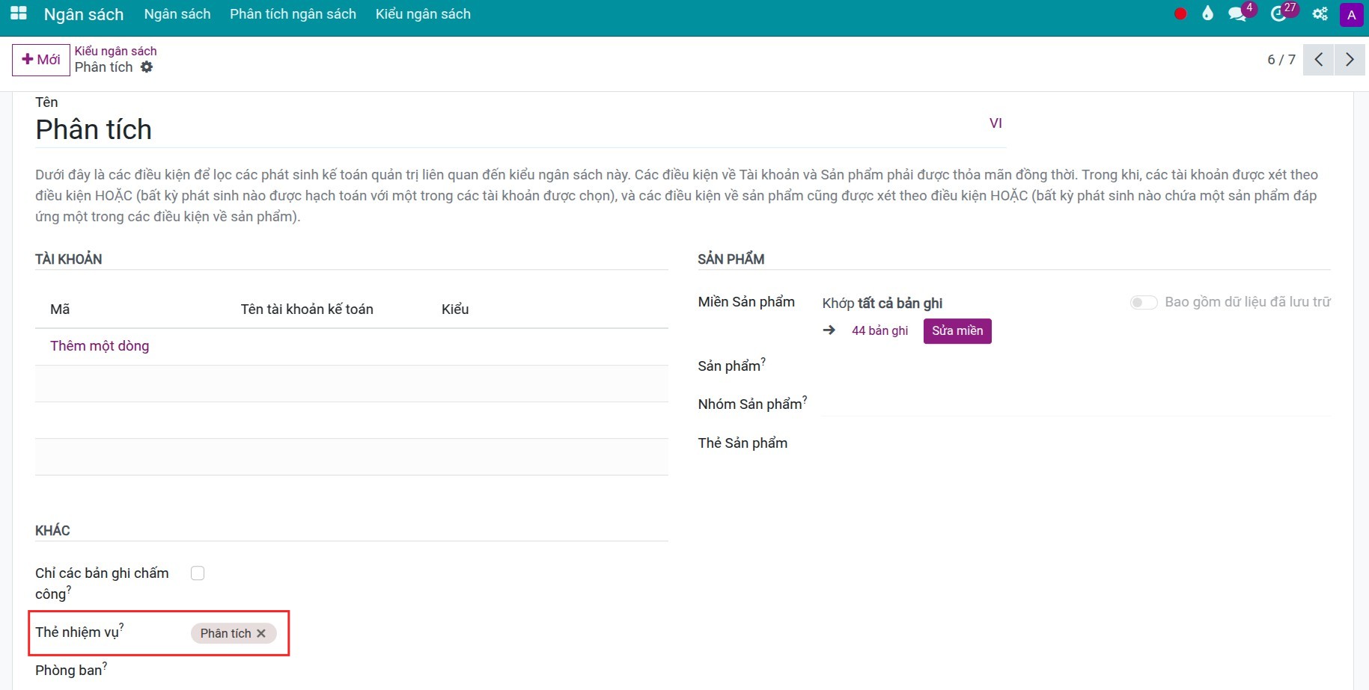
Task: Click the Thêm một dòng link
Action: point(100,346)
